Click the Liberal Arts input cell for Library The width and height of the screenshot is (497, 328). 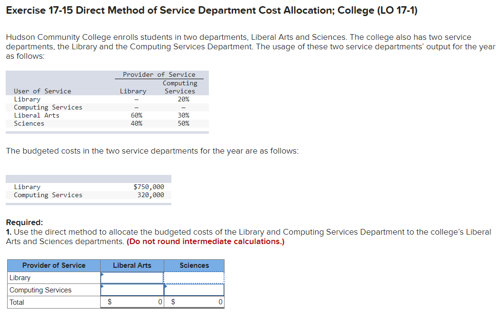pos(133,277)
